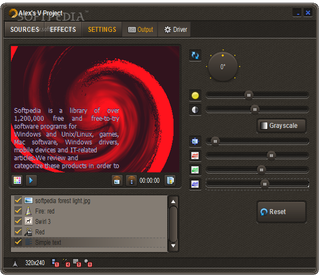
Task: Toggle the Simple text checkbox
Action: pyautogui.click(x=18, y=242)
